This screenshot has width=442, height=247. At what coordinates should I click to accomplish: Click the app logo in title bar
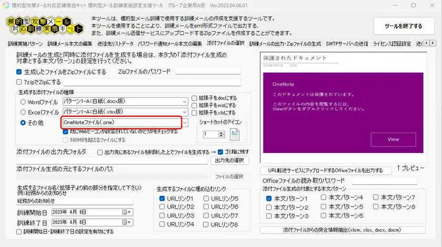pyautogui.click(x=5, y=5)
